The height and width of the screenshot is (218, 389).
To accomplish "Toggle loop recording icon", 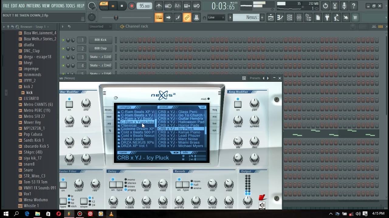I will (x=197, y=6).
